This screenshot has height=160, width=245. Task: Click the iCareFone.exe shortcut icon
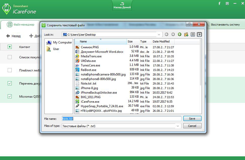(x=77, y=101)
